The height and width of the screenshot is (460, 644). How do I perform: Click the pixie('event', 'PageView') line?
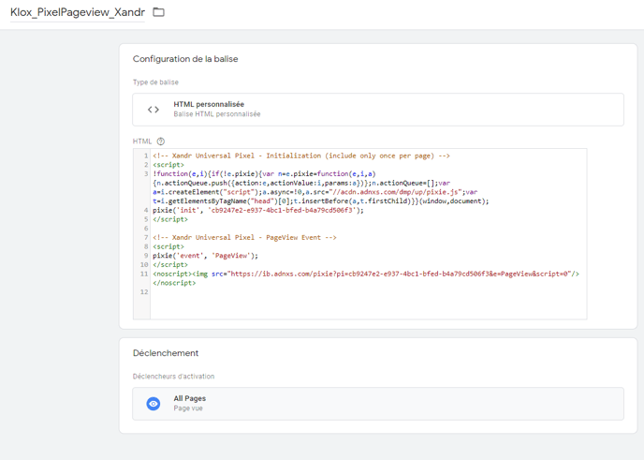[x=205, y=256]
